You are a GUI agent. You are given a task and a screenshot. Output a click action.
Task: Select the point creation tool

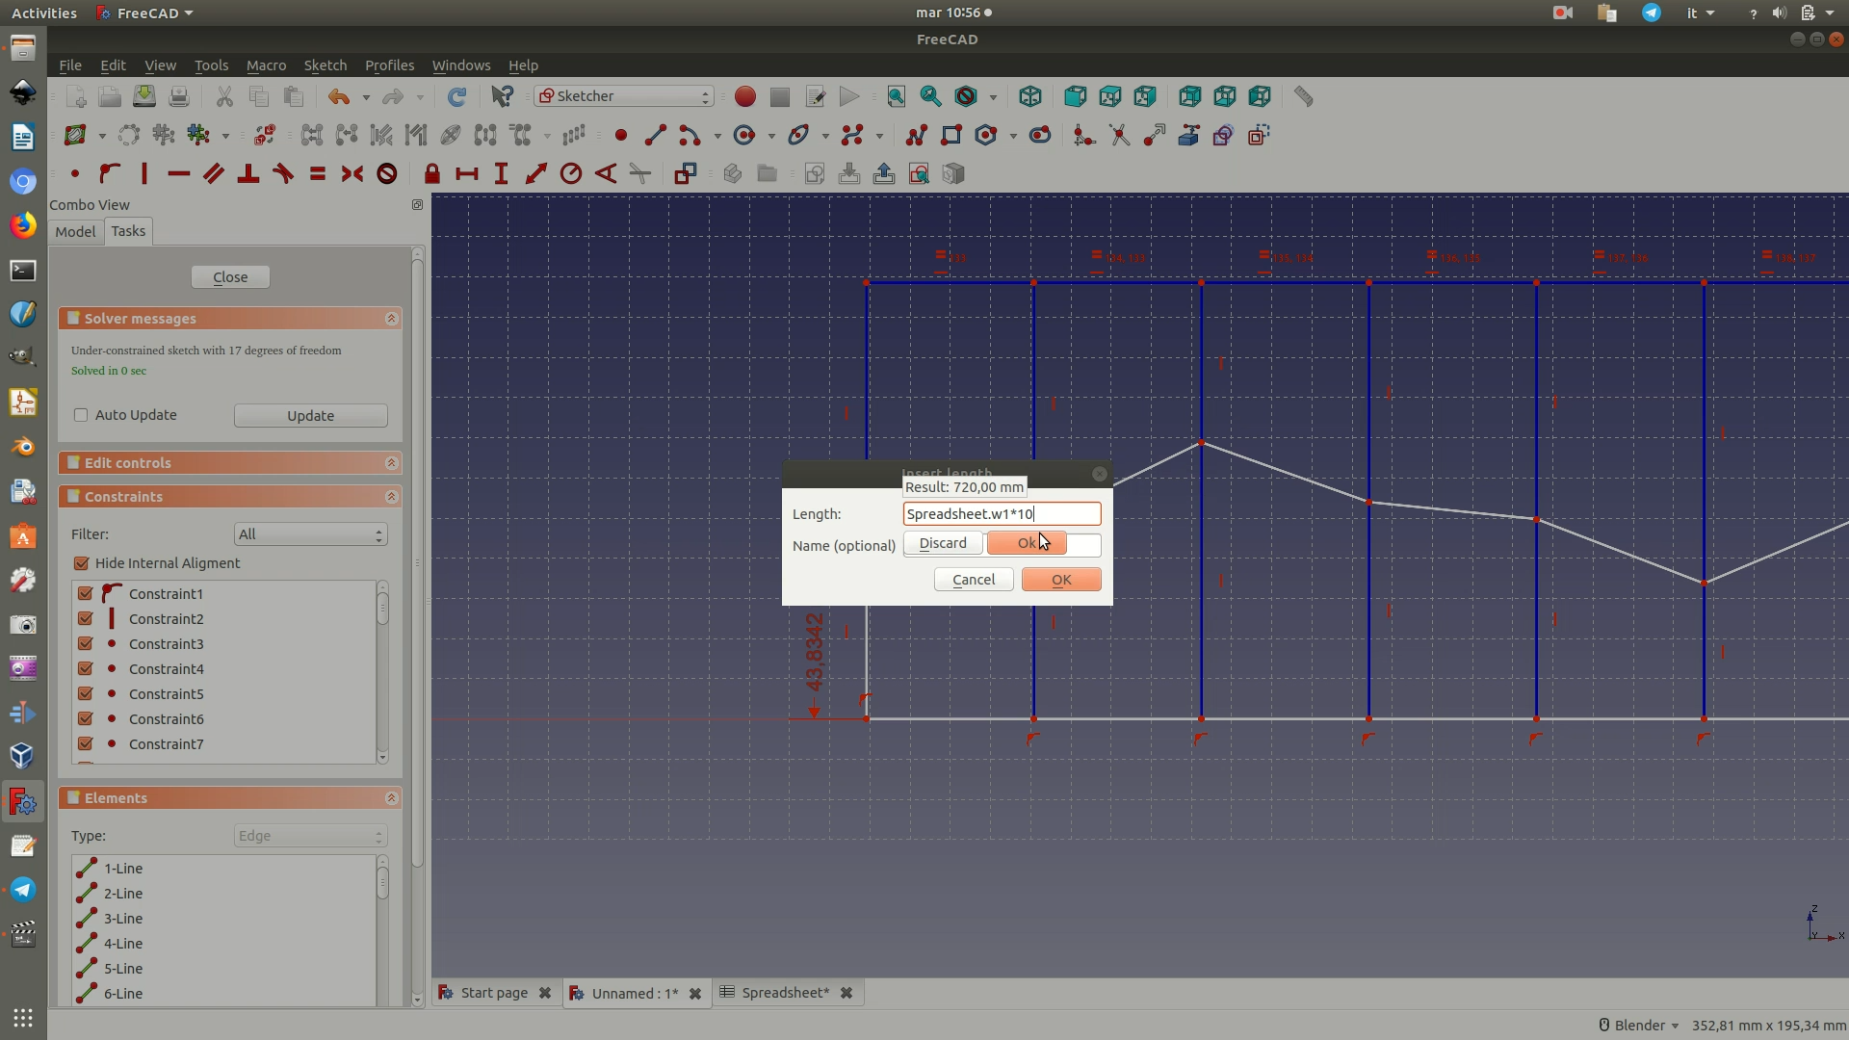click(621, 136)
